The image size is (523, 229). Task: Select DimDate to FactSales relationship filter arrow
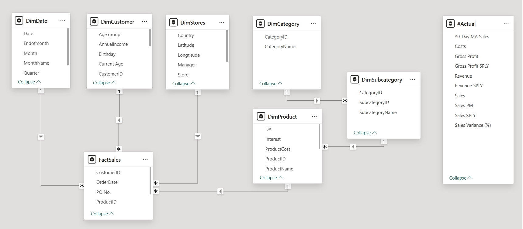tap(41, 137)
